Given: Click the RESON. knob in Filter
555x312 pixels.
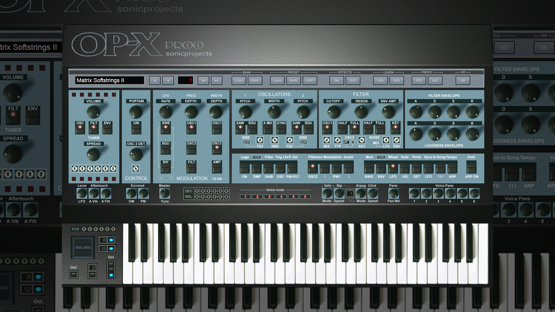Looking at the screenshot, I should click(361, 112).
